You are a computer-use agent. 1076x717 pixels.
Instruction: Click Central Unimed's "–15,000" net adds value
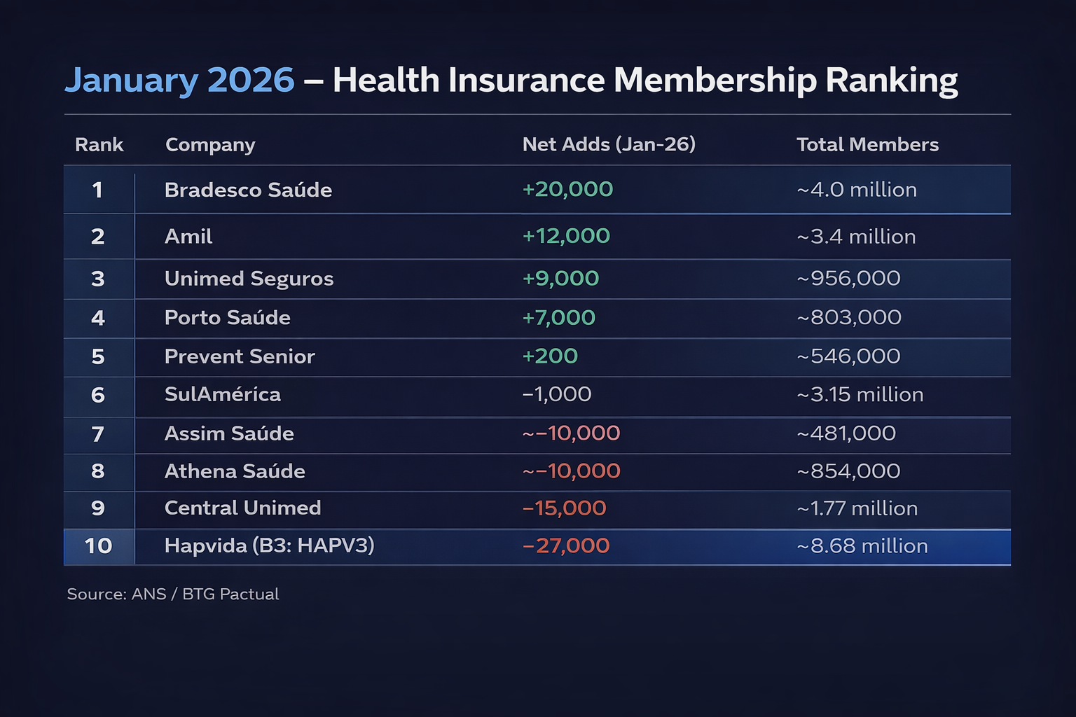point(564,508)
